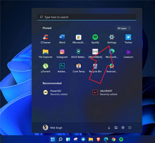Open Ritik Singh user account menu
Viewport: 155px width, 143px height.
tap(52, 127)
